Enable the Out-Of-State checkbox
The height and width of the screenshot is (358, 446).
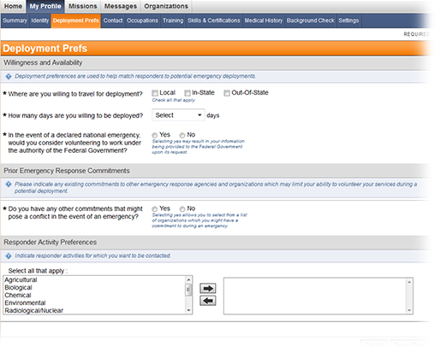(227, 93)
